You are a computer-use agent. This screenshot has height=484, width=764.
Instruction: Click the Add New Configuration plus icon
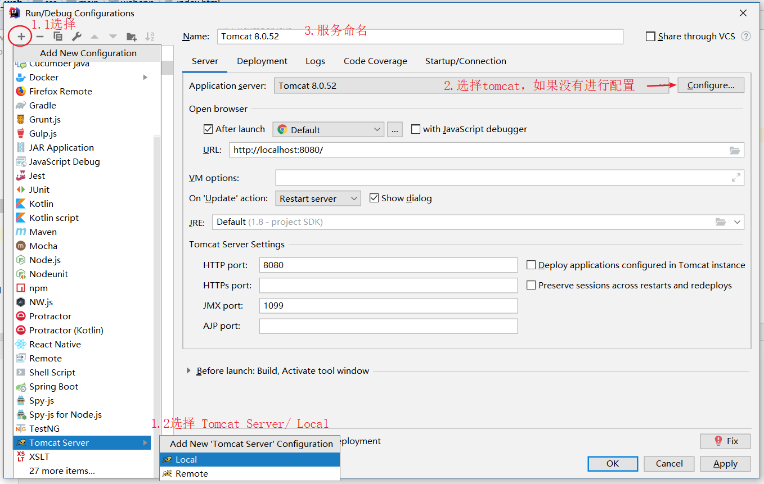coord(21,37)
